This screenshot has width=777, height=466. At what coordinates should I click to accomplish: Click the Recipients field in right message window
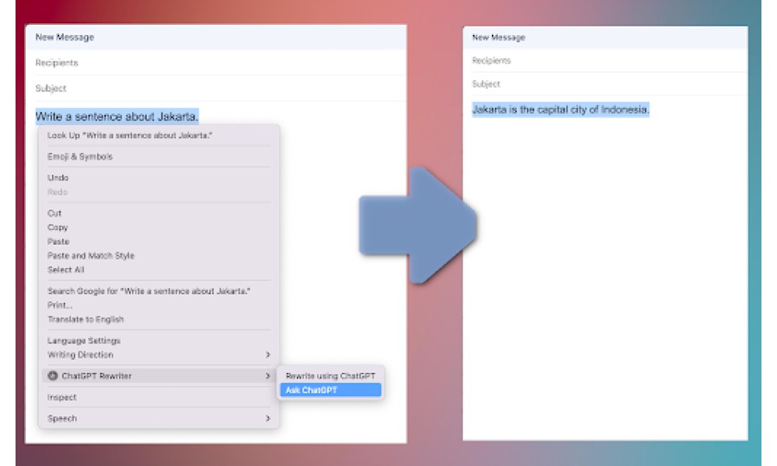click(605, 61)
